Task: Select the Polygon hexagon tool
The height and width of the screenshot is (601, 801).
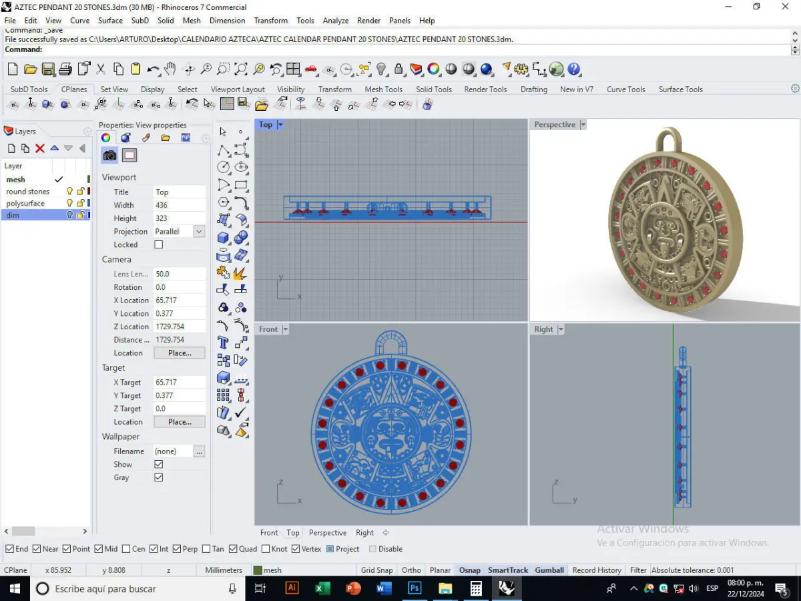Action: tap(223, 202)
